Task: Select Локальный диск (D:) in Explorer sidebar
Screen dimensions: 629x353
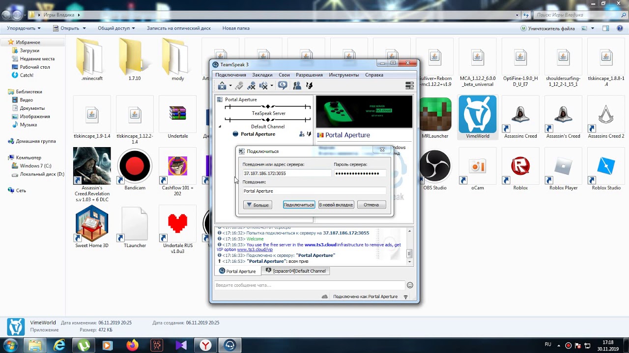Action: 38,174
